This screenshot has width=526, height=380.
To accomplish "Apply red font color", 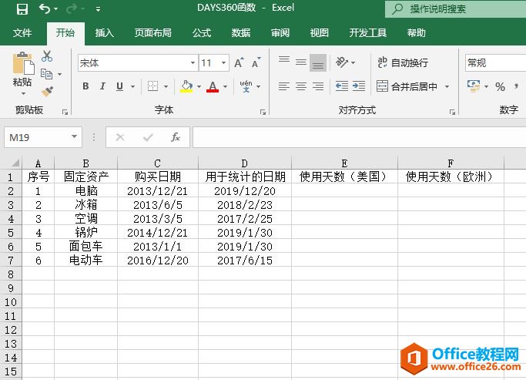I will [x=213, y=86].
